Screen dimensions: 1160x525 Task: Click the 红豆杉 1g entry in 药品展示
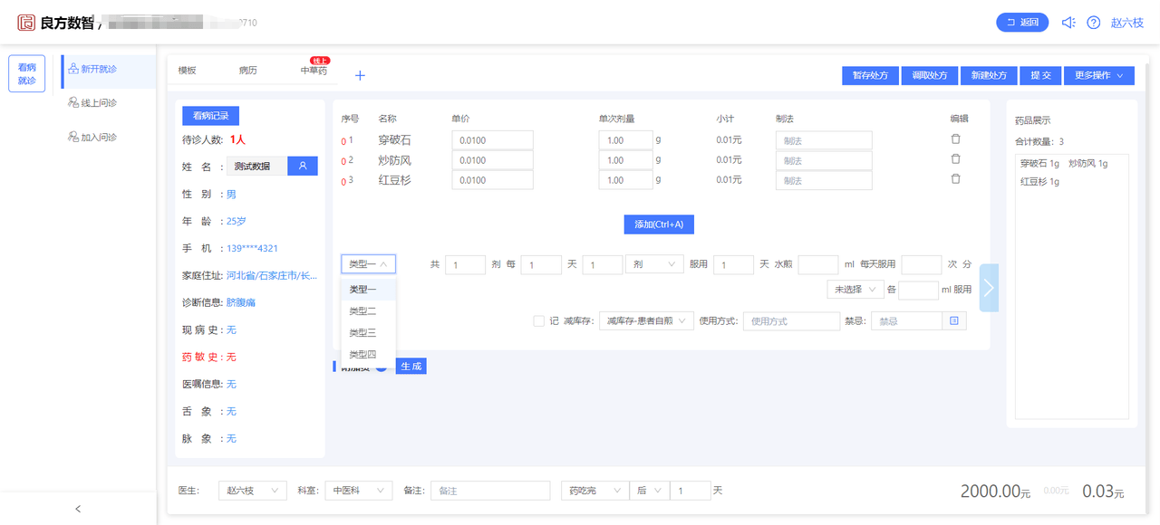(1039, 182)
